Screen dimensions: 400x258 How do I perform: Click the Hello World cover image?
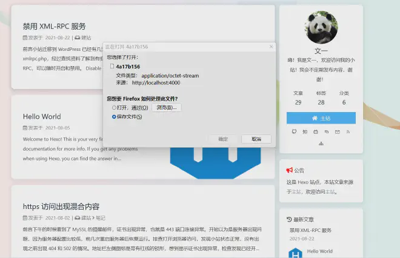216,163
